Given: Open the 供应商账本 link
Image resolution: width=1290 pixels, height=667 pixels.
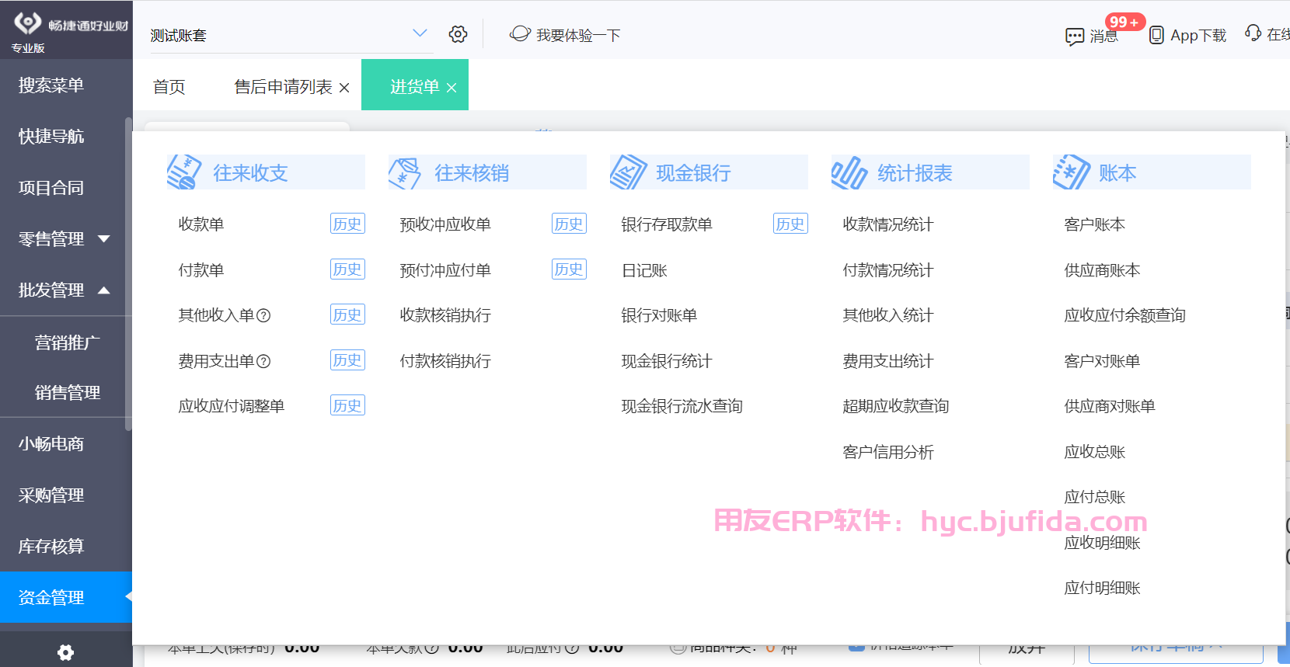Looking at the screenshot, I should click(1102, 270).
